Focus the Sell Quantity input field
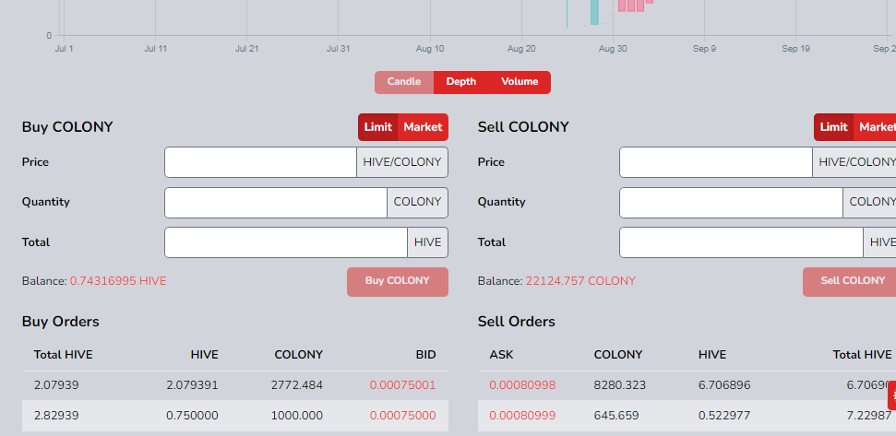The height and width of the screenshot is (436, 896). [730, 203]
